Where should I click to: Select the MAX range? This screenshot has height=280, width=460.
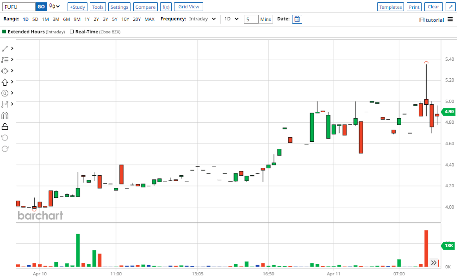coord(149,19)
